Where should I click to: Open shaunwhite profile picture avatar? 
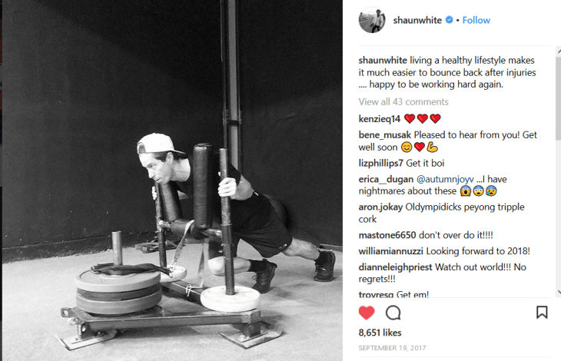pyautogui.click(x=372, y=20)
